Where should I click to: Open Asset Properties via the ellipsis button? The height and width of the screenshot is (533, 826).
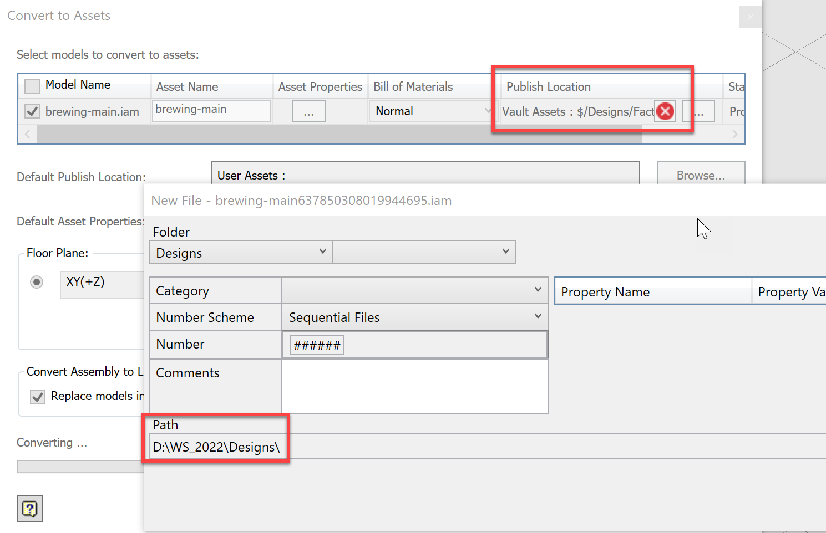point(308,111)
